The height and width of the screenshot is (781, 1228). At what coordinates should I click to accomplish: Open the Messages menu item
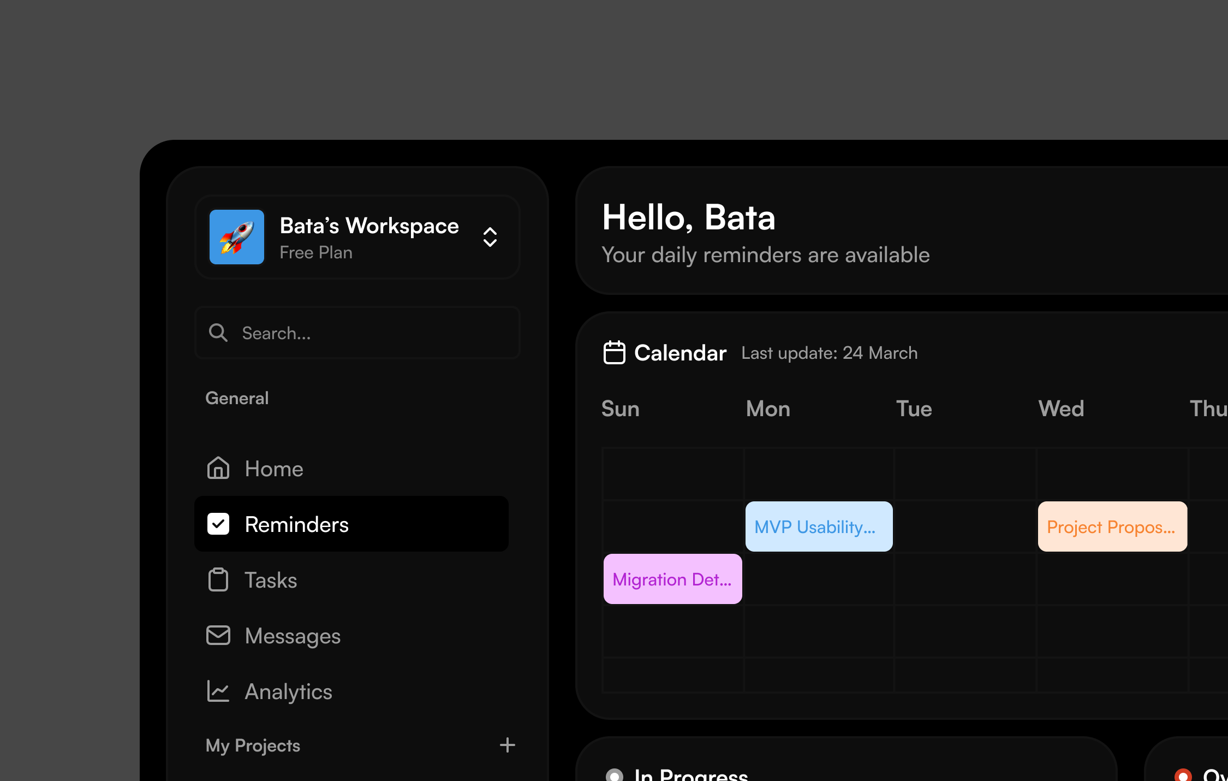[351, 636]
